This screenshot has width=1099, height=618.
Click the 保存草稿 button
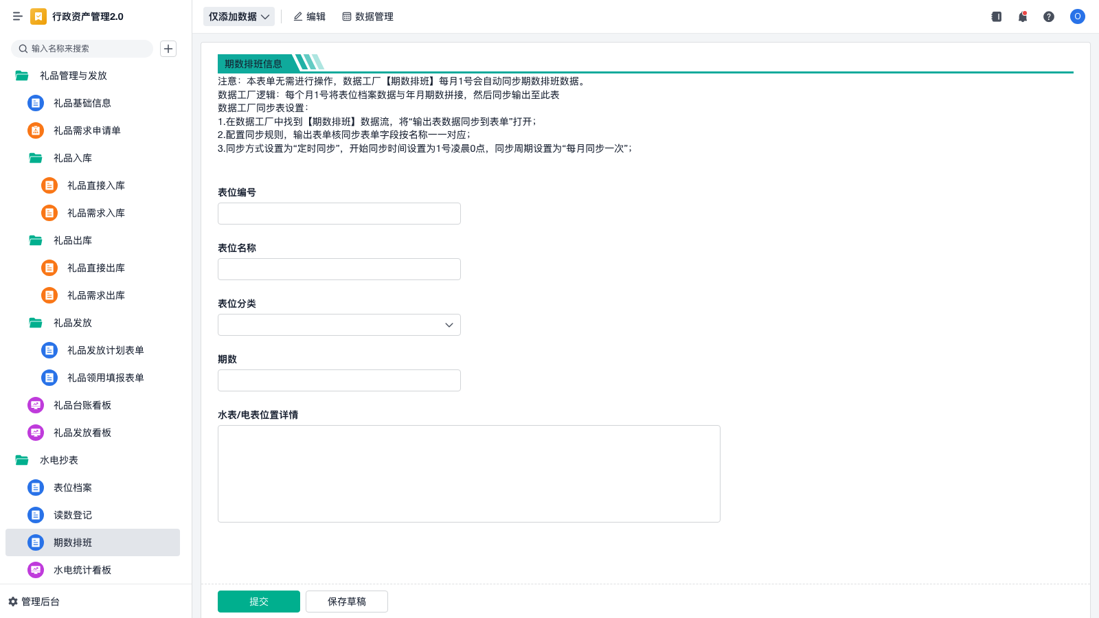pos(346,602)
